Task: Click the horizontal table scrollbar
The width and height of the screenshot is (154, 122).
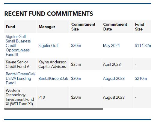Action: pyautogui.click(x=54, y=109)
